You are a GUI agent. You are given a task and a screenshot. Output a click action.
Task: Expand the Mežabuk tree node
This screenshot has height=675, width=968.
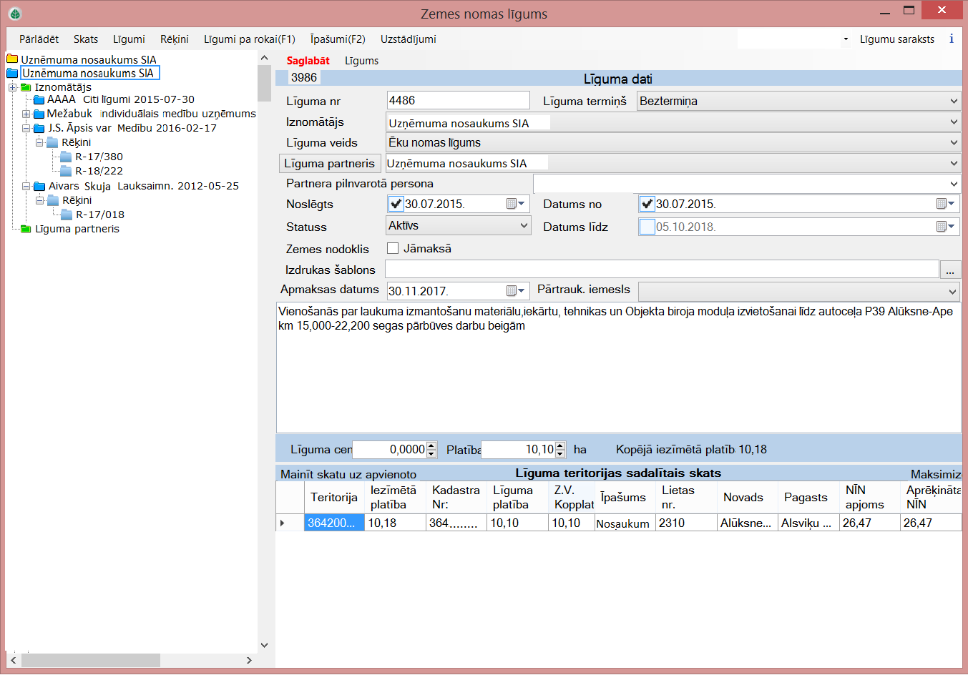click(x=26, y=114)
